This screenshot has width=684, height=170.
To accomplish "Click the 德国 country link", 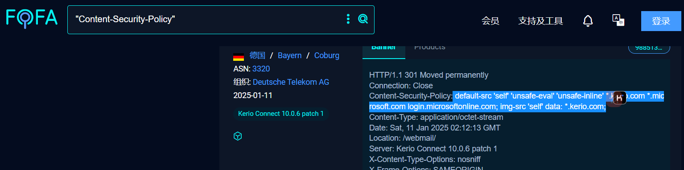I will tap(257, 55).
